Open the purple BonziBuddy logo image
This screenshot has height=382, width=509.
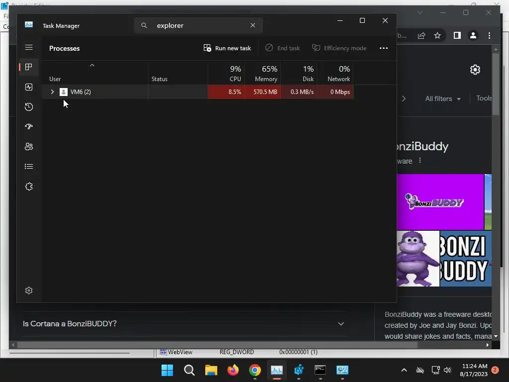440,202
